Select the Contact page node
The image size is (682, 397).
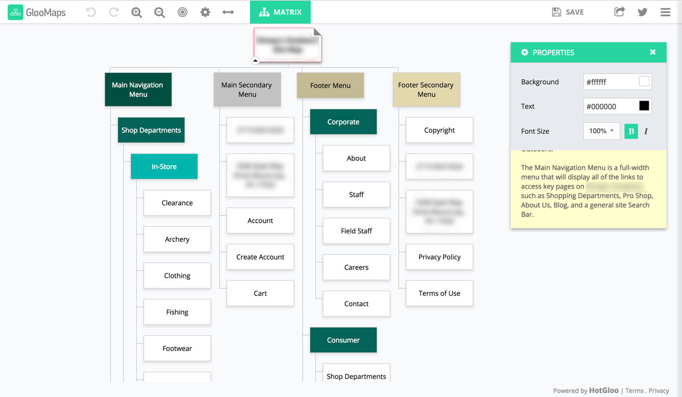pos(356,304)
